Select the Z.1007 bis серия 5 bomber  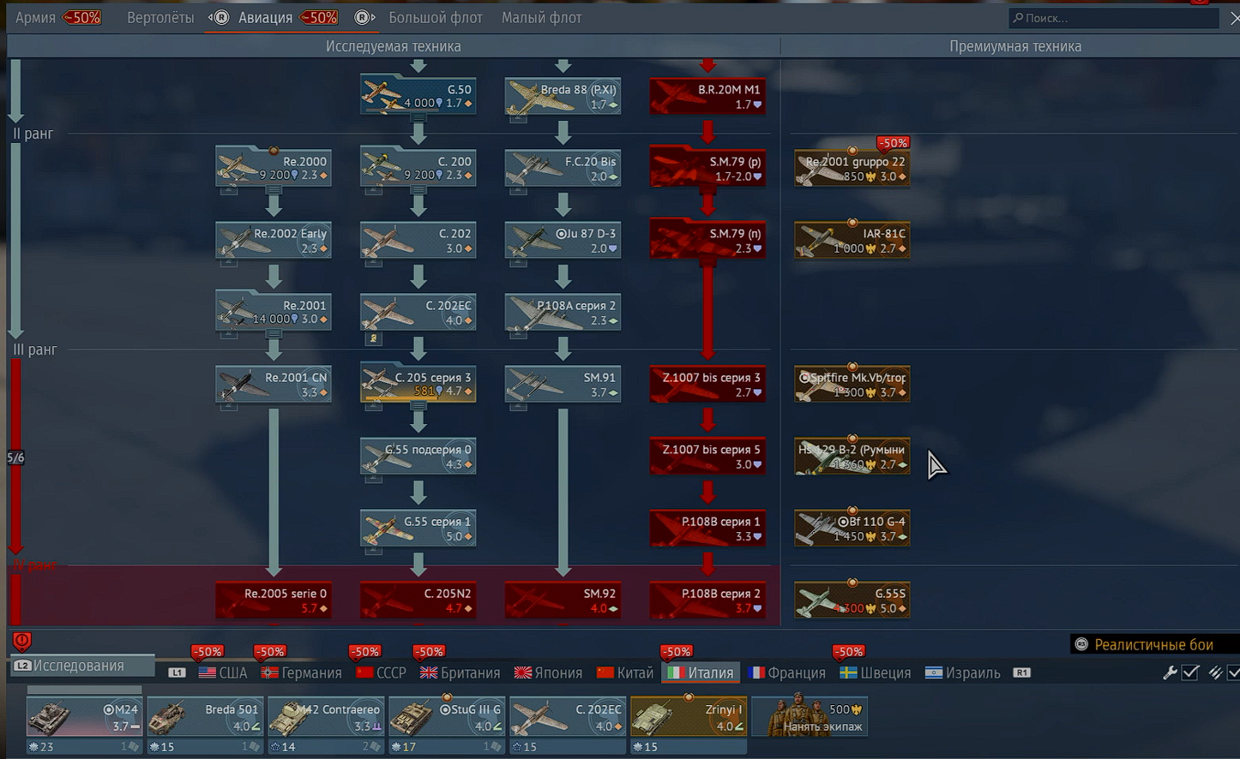pos(707,457)
